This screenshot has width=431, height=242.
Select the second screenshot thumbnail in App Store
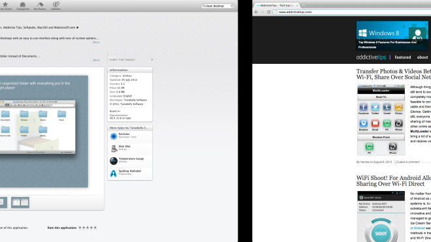pyautogui.click(x=20, y=202)
